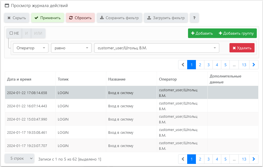Open the Оператор field dropdown
The image size is (263, 167).
tap(31, 48)
